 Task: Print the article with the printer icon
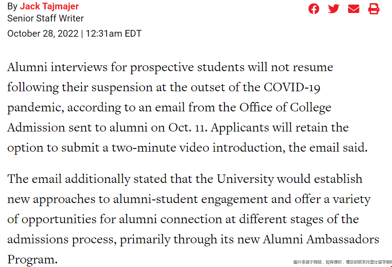(374, 9)
